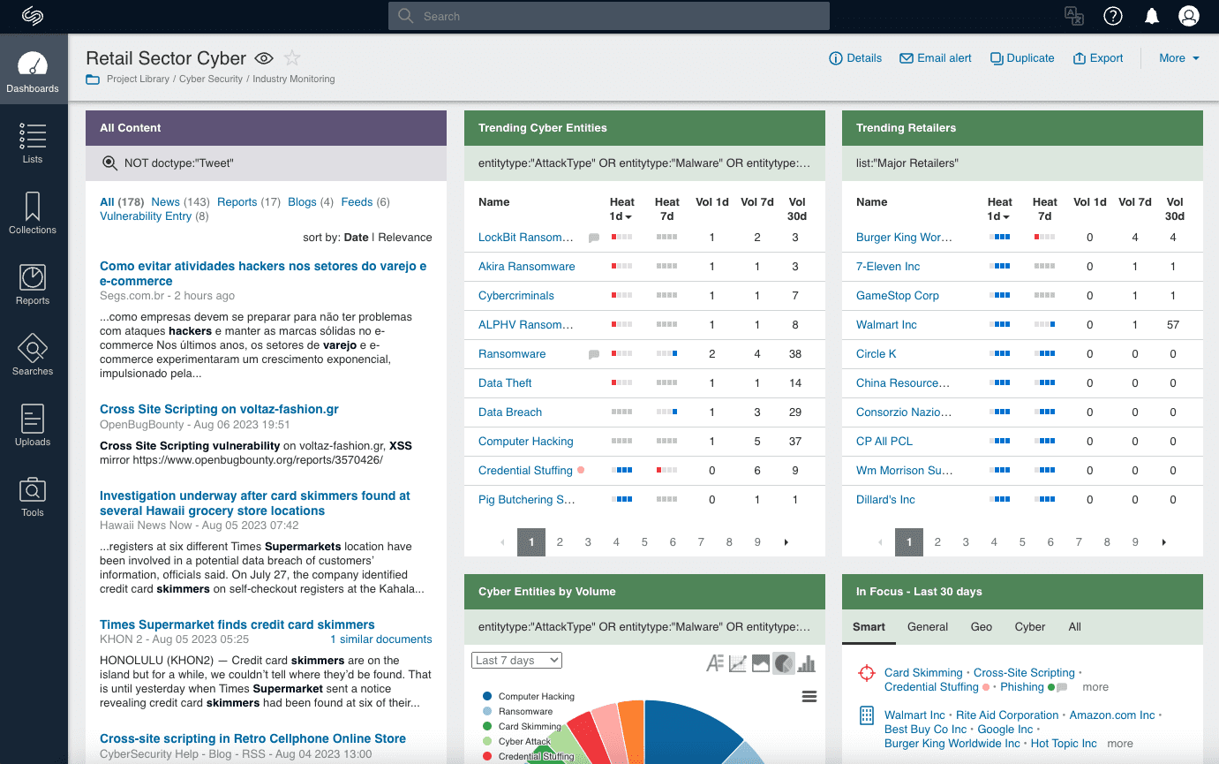The height and width of the screenshot is (764, 1219).
Task: Toggle Computer Hacking legend series
Action: (x=529, y=696)
